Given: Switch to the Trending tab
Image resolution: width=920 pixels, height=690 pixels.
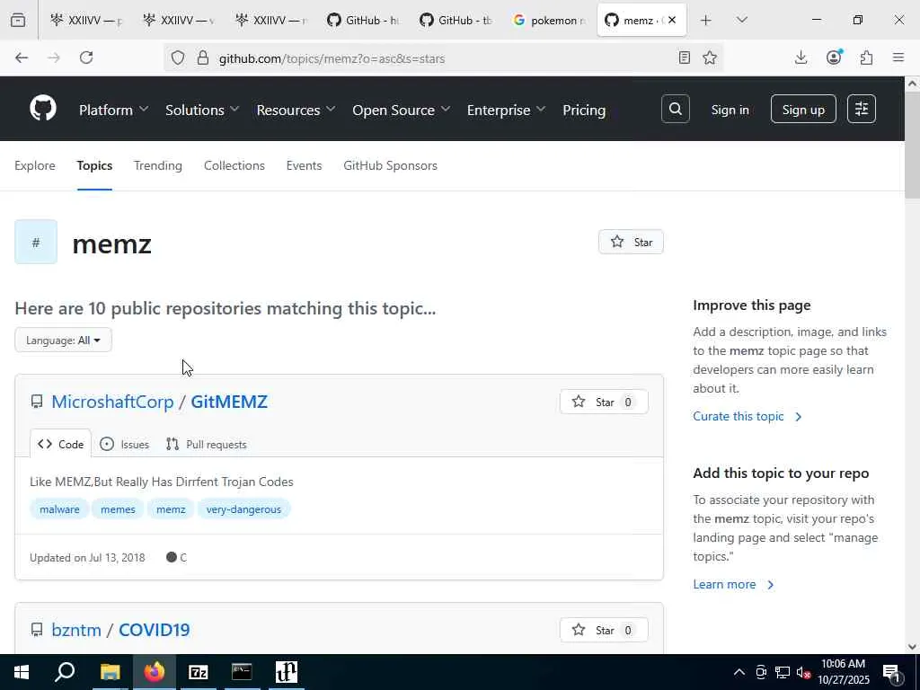Looking at the screenshot, I should coord(158,165).
